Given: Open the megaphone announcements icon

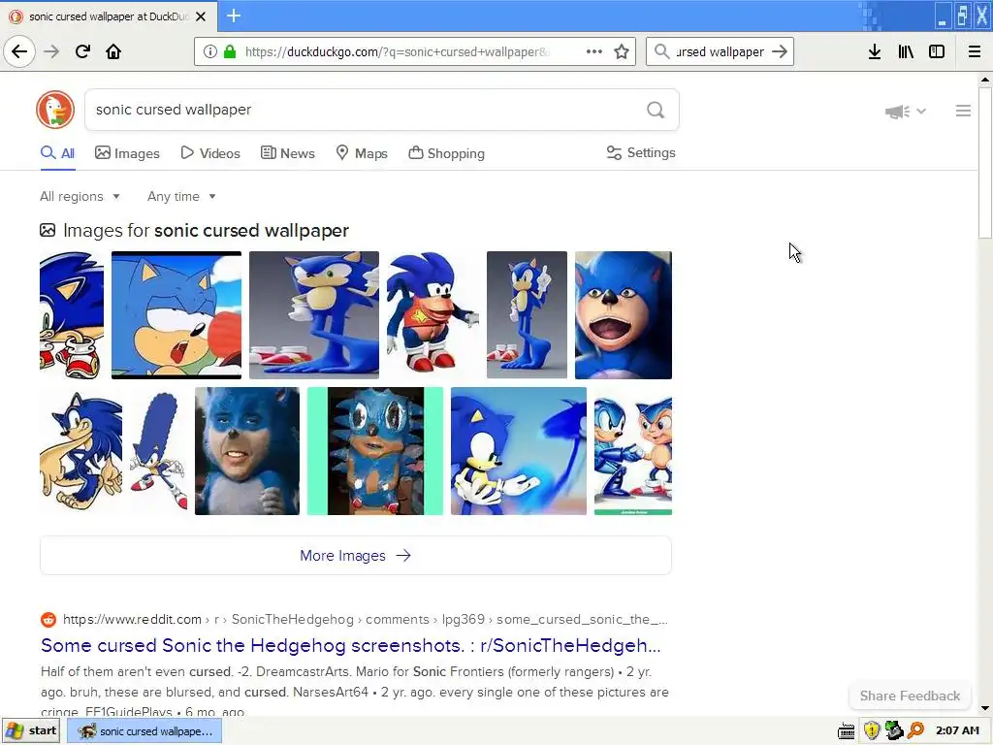Looking at the screenshot, I should click(897, 112).
